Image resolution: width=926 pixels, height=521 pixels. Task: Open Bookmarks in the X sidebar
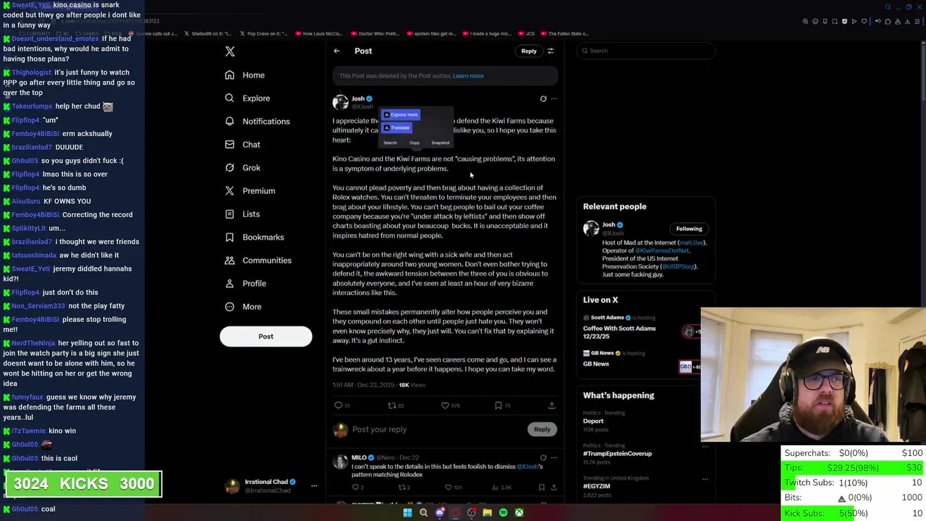coord(254,237)
